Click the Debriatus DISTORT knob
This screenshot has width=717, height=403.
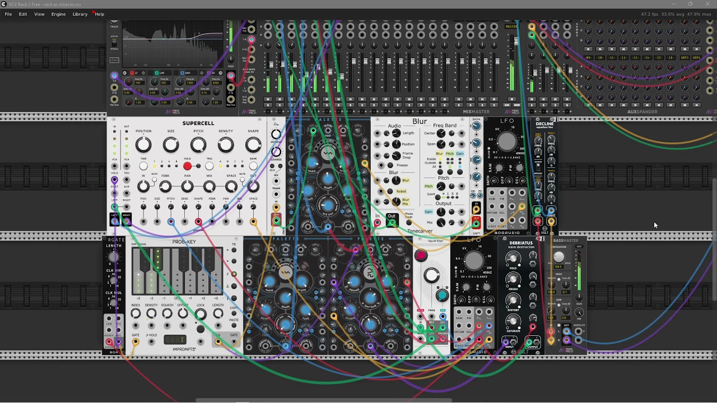(513, 299)
